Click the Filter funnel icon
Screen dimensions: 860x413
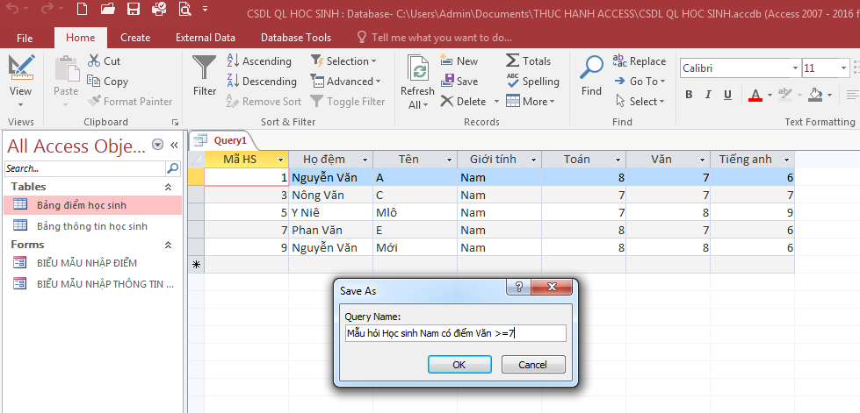pos(204,68)
